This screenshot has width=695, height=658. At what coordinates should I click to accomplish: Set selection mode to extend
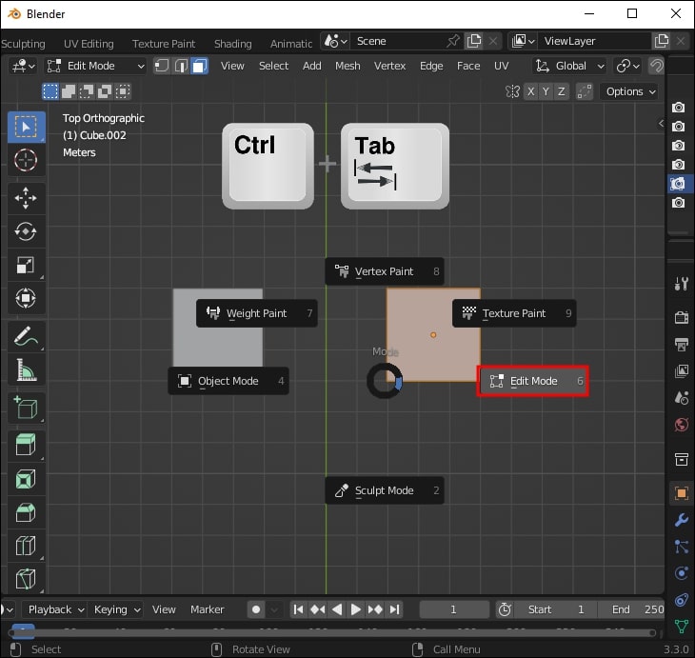(69, 91)
